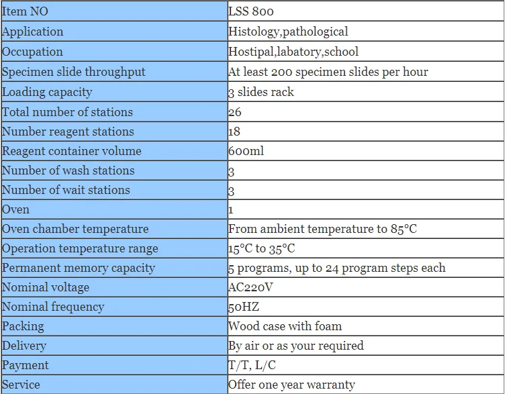Viewport: 505px width, 394px height.
Task: Click 'Specimen slide throughput' label
Action: pos(73,71)
